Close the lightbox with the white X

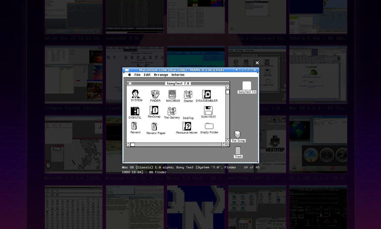257,63
